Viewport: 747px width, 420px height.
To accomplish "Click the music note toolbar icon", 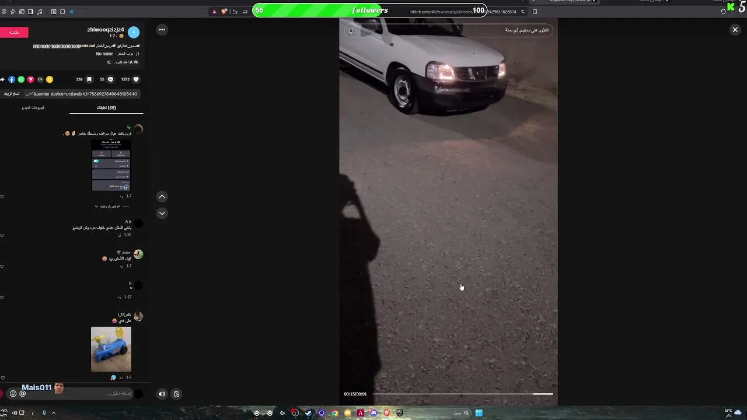I will tap(40, 12).
